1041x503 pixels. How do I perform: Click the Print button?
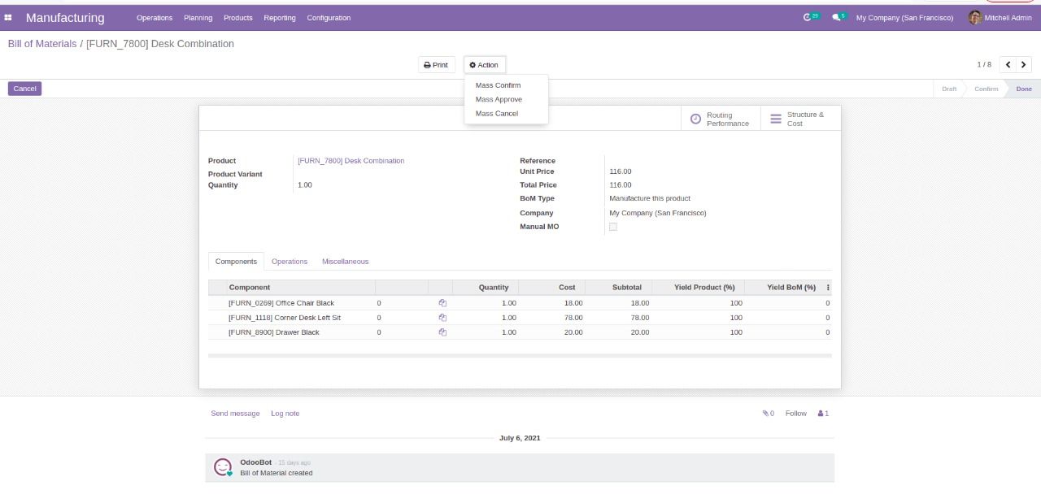click(436, 65)
